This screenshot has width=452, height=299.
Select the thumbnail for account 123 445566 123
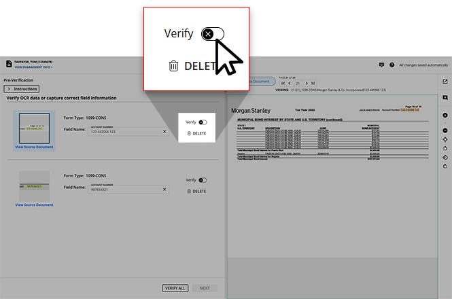pyautogui.click(x=34, y=128)
